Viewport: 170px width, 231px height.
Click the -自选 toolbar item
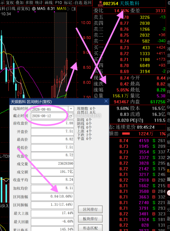click(x=78, y=3)
